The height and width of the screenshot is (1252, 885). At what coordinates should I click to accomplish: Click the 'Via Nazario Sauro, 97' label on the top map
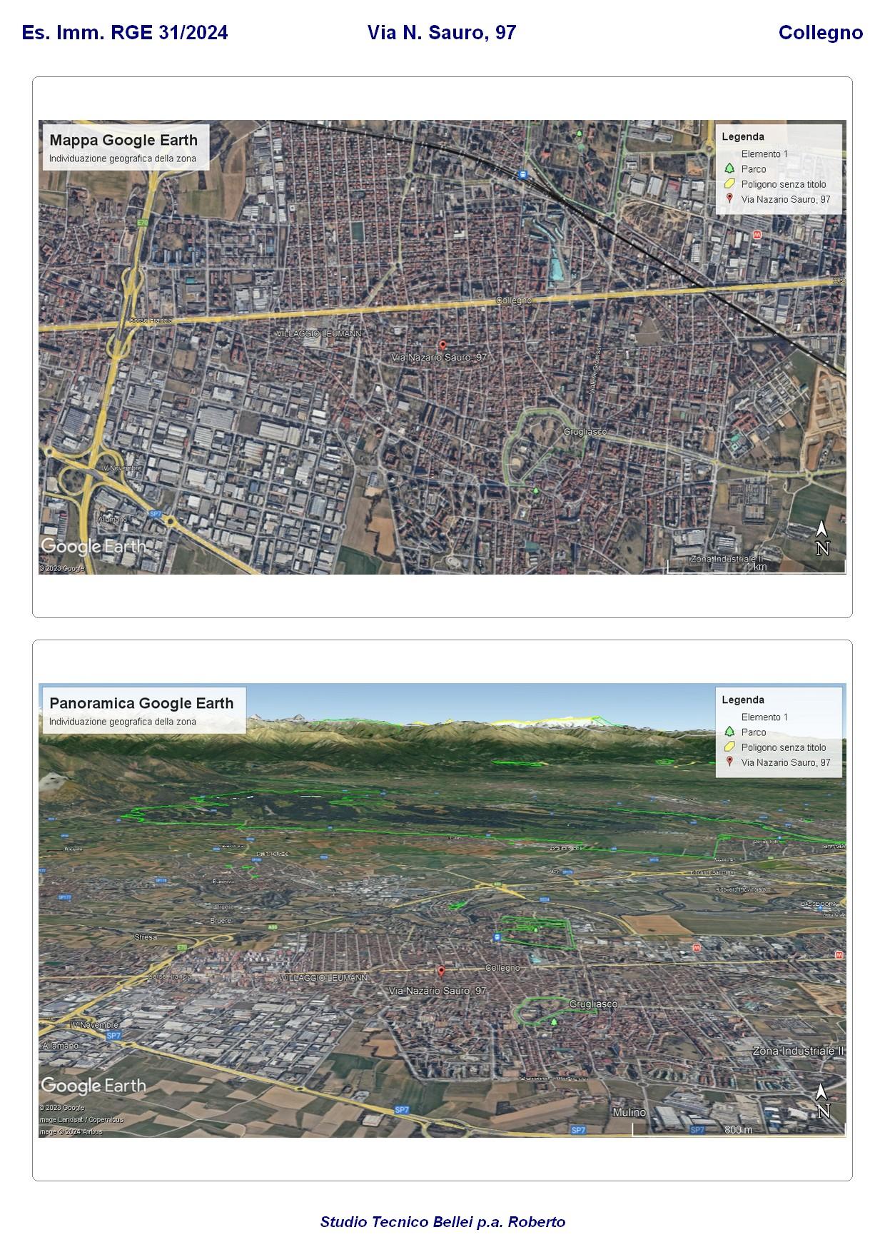click(440, 358)
